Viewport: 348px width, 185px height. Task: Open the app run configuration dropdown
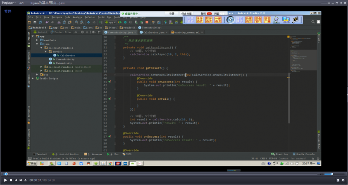[x=111, y=22]
